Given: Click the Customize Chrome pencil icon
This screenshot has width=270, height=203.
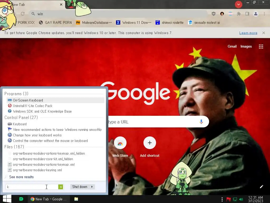Looking at the screenshot, I should coord(261,187).
